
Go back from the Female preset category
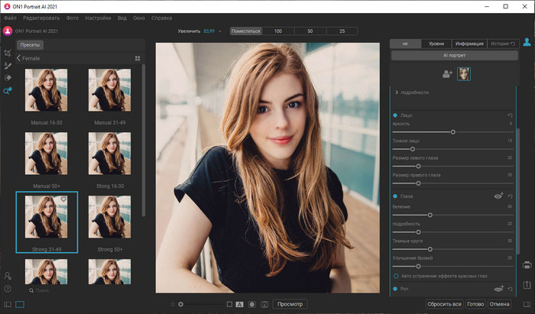tap(18, 57)
